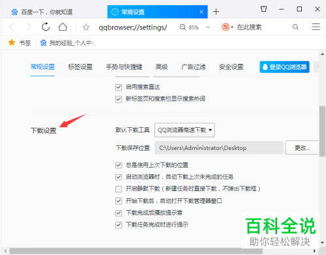Screen dimensions: 326x255
Task: Click the search magnifier in the search box
Action: pos(295,27)
